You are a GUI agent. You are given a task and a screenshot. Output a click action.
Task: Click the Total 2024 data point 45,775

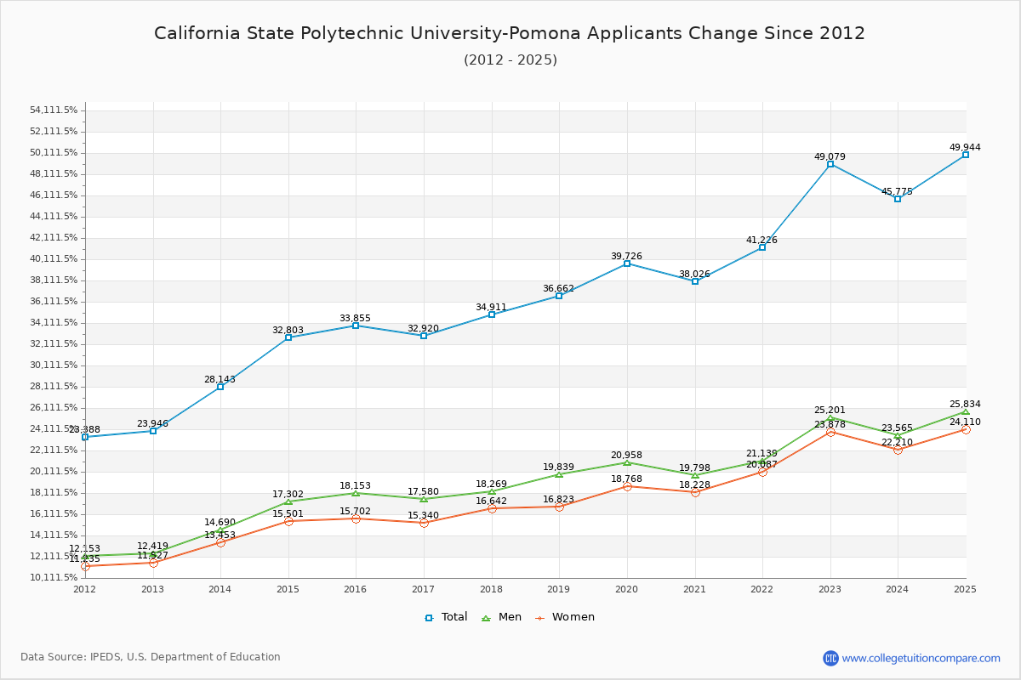click(898, 199)
